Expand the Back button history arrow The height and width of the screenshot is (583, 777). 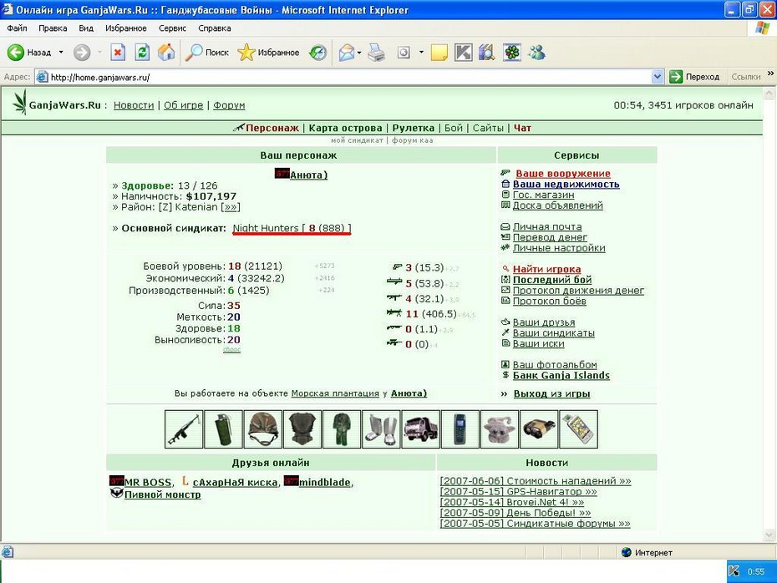61,52
